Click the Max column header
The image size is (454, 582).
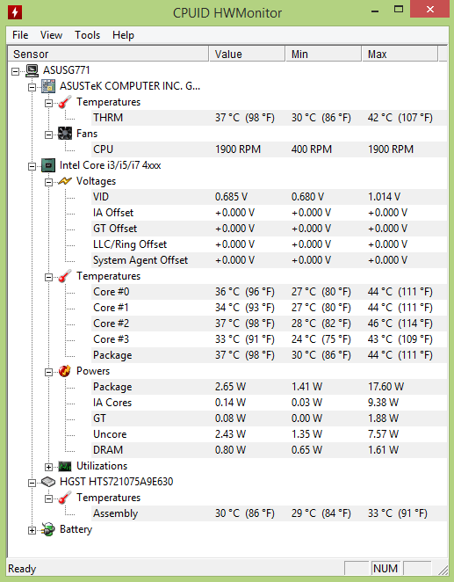400,55
